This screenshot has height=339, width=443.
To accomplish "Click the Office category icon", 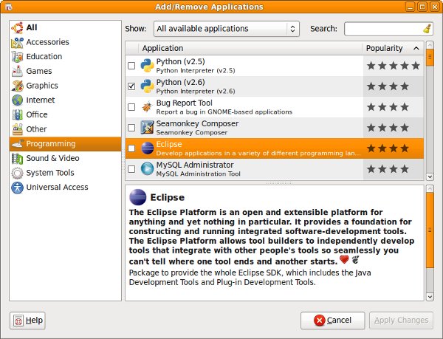I will 17,114.
